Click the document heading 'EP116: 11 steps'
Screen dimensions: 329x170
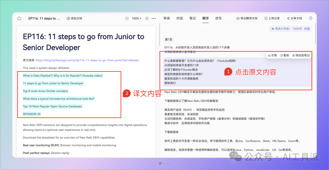point(83,42)
